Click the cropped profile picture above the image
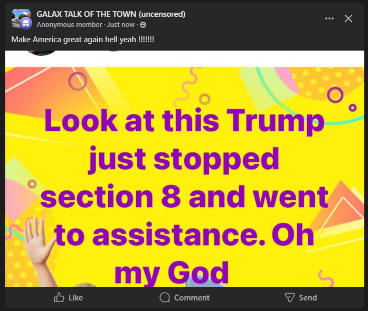This screenshot has width=368, height=311. point(41,52)
